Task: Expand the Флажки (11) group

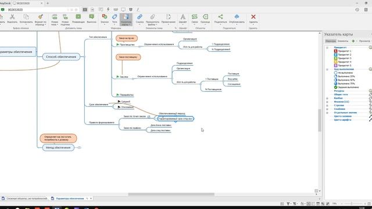Action: (x=327, y=102)
